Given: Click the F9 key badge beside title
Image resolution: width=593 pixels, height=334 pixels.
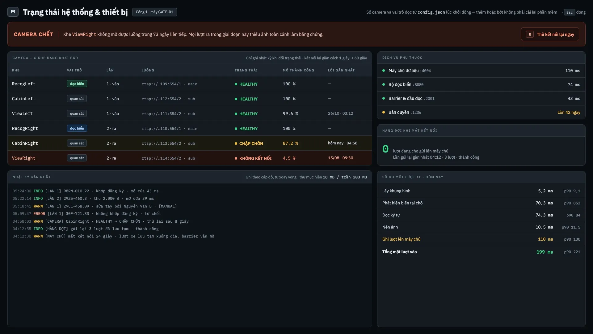Looking at the screenshot, I should coord(13,12).
